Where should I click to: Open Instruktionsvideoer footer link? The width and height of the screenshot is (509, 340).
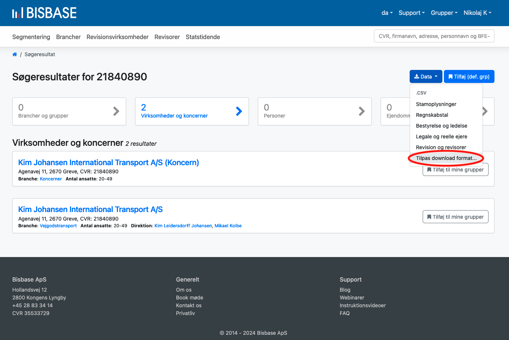pos(363,305)
